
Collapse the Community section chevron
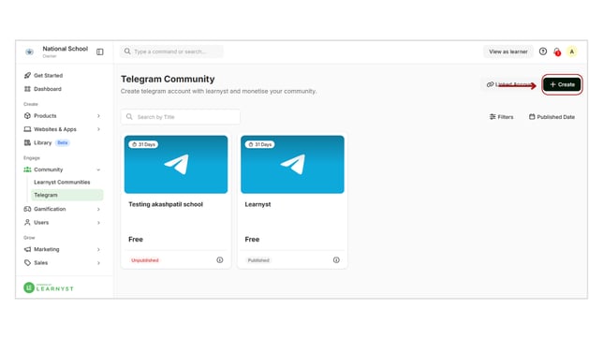99,169
